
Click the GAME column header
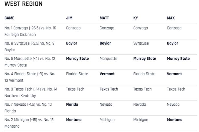[x=9, y=18]
